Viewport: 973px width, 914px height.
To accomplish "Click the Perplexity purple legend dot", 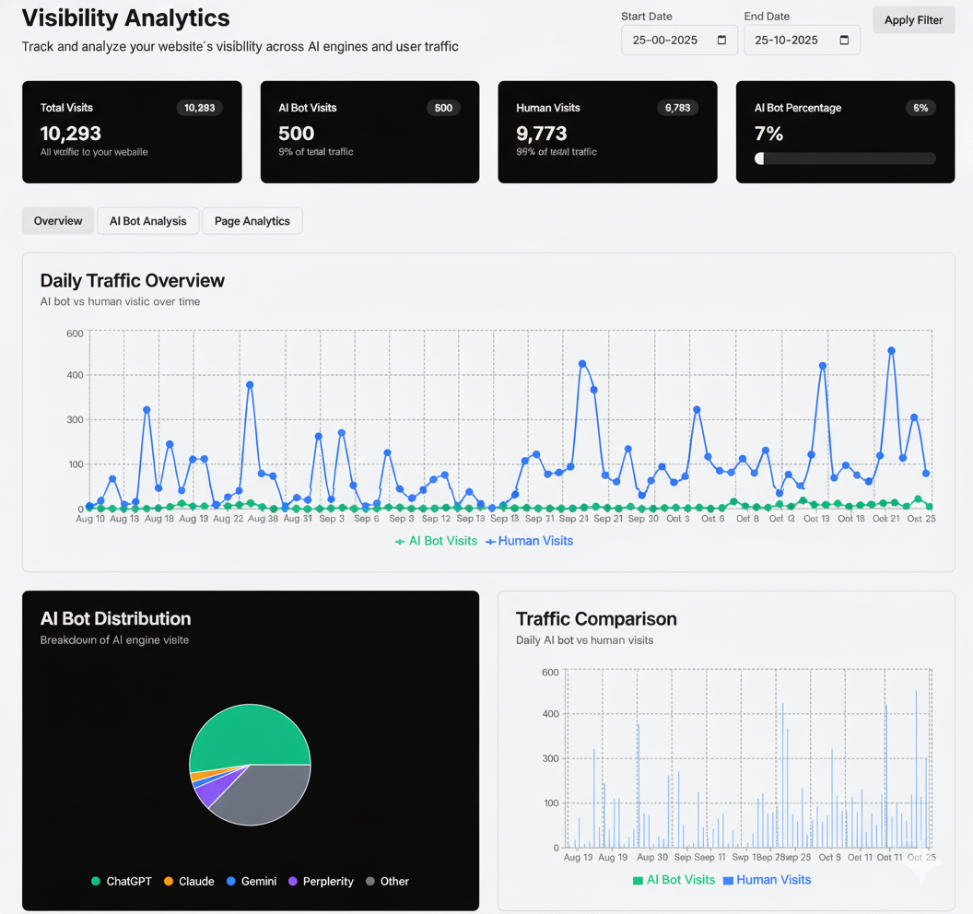I will pos(293,882).
